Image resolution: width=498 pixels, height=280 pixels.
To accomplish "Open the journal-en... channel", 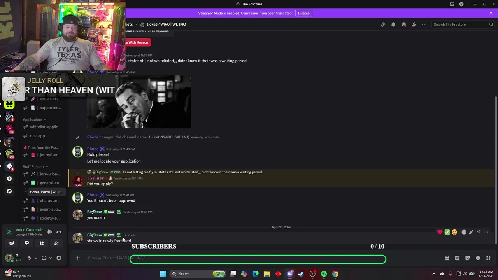I will 43,155.
